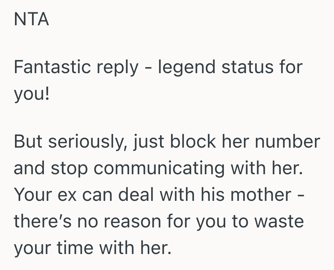Image resolution: width=334 pixels, height=270 pixels.
Task: Click the word "stop"
Action: coord(70,169)
